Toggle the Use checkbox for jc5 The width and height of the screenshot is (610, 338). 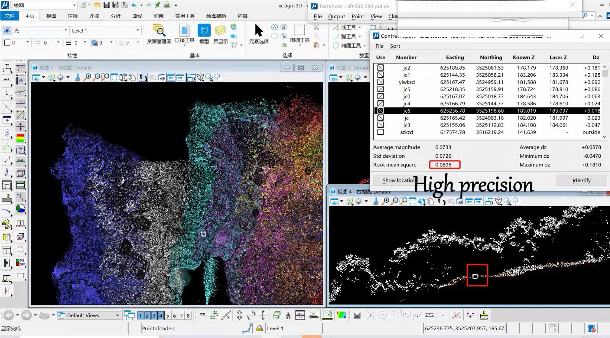(x=380, y=89)
